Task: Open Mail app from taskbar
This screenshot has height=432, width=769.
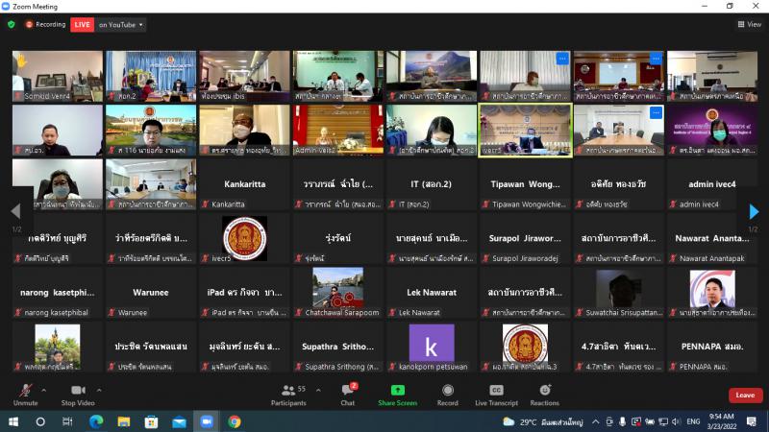Action: [x=179, y=421]
